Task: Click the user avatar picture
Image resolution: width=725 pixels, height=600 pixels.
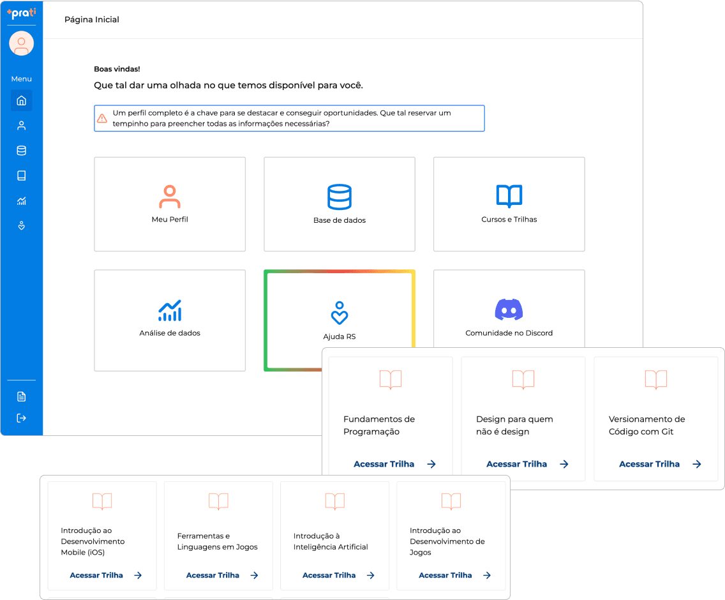Action: pos(21,43)
